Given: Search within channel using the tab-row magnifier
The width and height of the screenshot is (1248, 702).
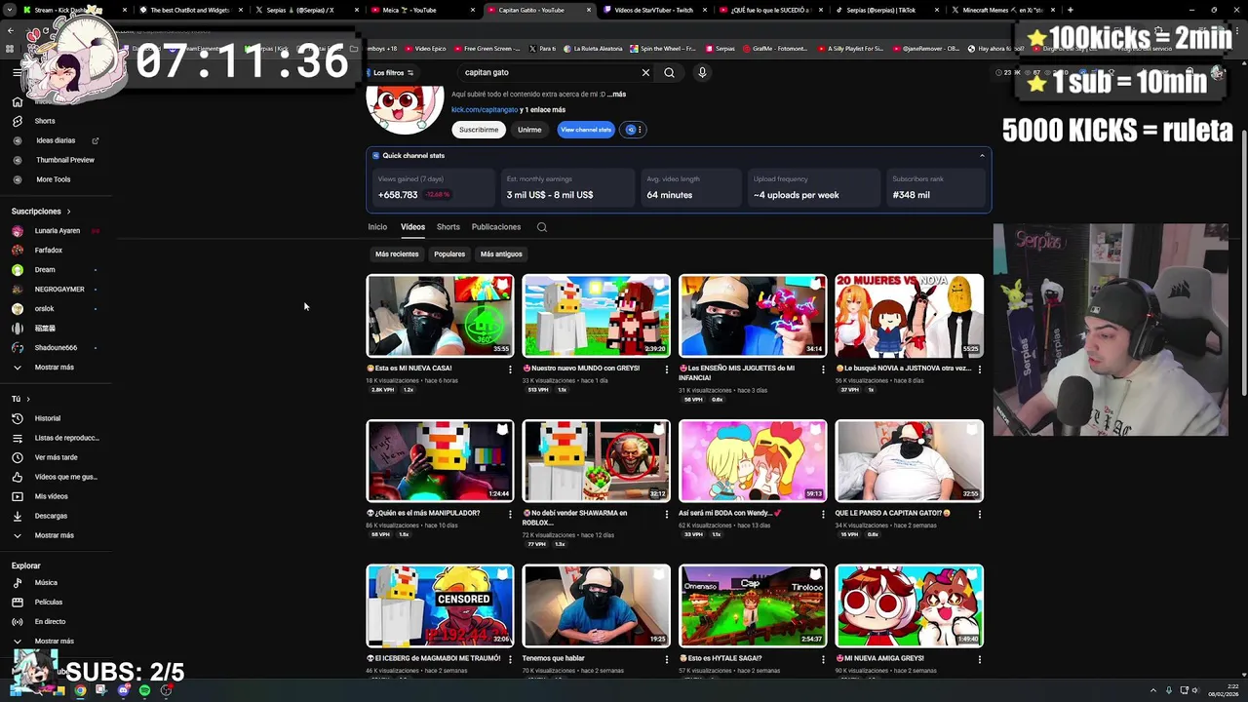Looking at the screenshot, I should [542, 227].
